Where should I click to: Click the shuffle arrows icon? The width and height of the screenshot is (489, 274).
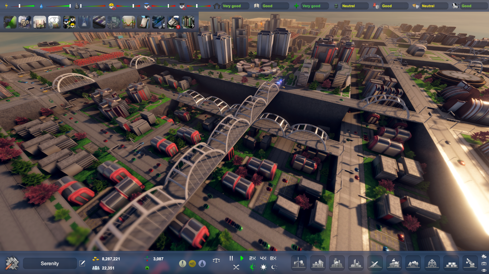click(x=236, y=267)
